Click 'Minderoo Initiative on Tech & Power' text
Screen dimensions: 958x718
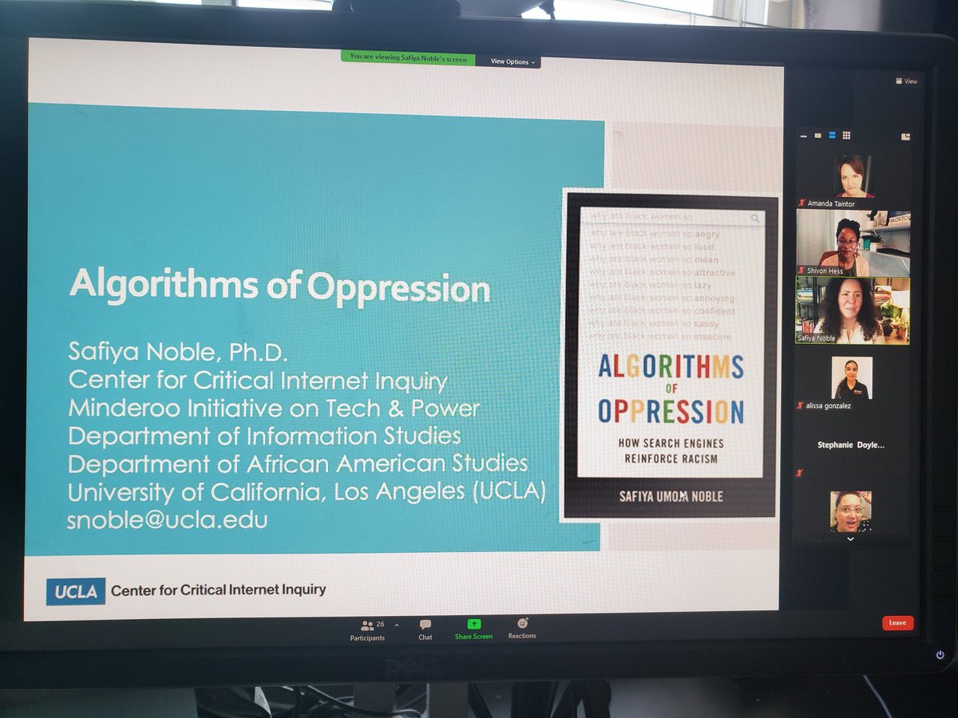pyautogui.click(x=274, y=408)
